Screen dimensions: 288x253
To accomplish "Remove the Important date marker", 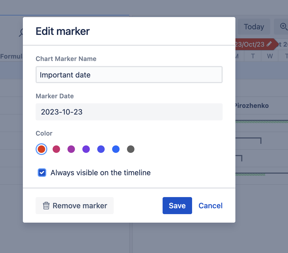I will [x=75, y=206].
